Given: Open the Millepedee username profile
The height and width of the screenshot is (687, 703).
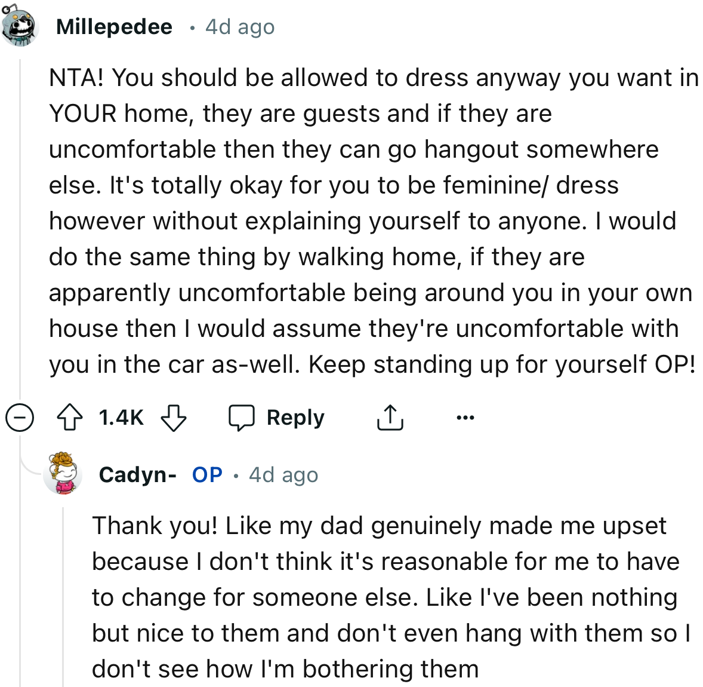Looking at the screenshot, I should [114, 27].
